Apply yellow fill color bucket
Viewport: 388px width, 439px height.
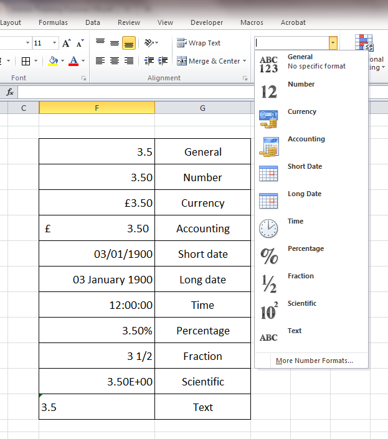click(53, 61)
